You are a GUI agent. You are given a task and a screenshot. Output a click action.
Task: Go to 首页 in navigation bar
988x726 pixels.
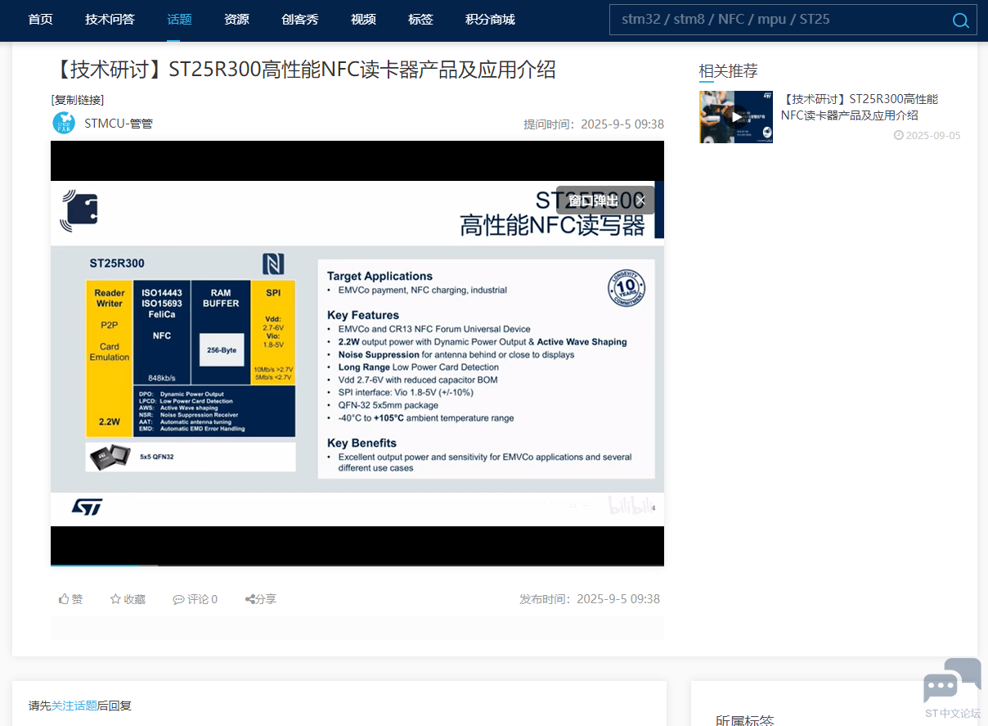(x=40, y=20)
